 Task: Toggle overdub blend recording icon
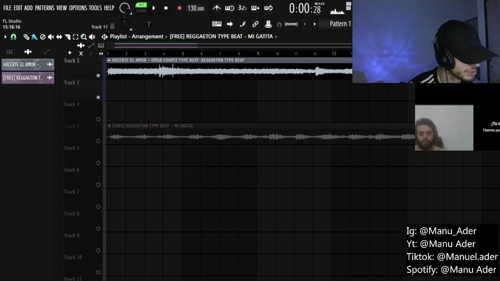click(255, 8)
